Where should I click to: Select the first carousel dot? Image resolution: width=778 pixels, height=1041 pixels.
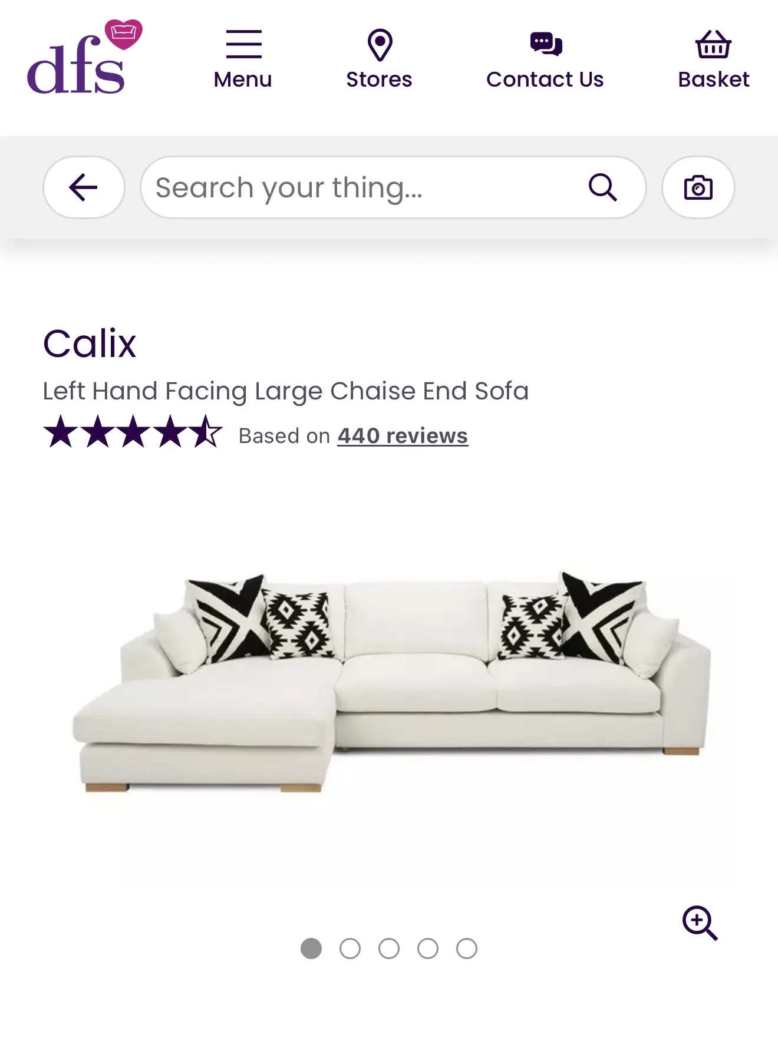click(x=311, y=949)
